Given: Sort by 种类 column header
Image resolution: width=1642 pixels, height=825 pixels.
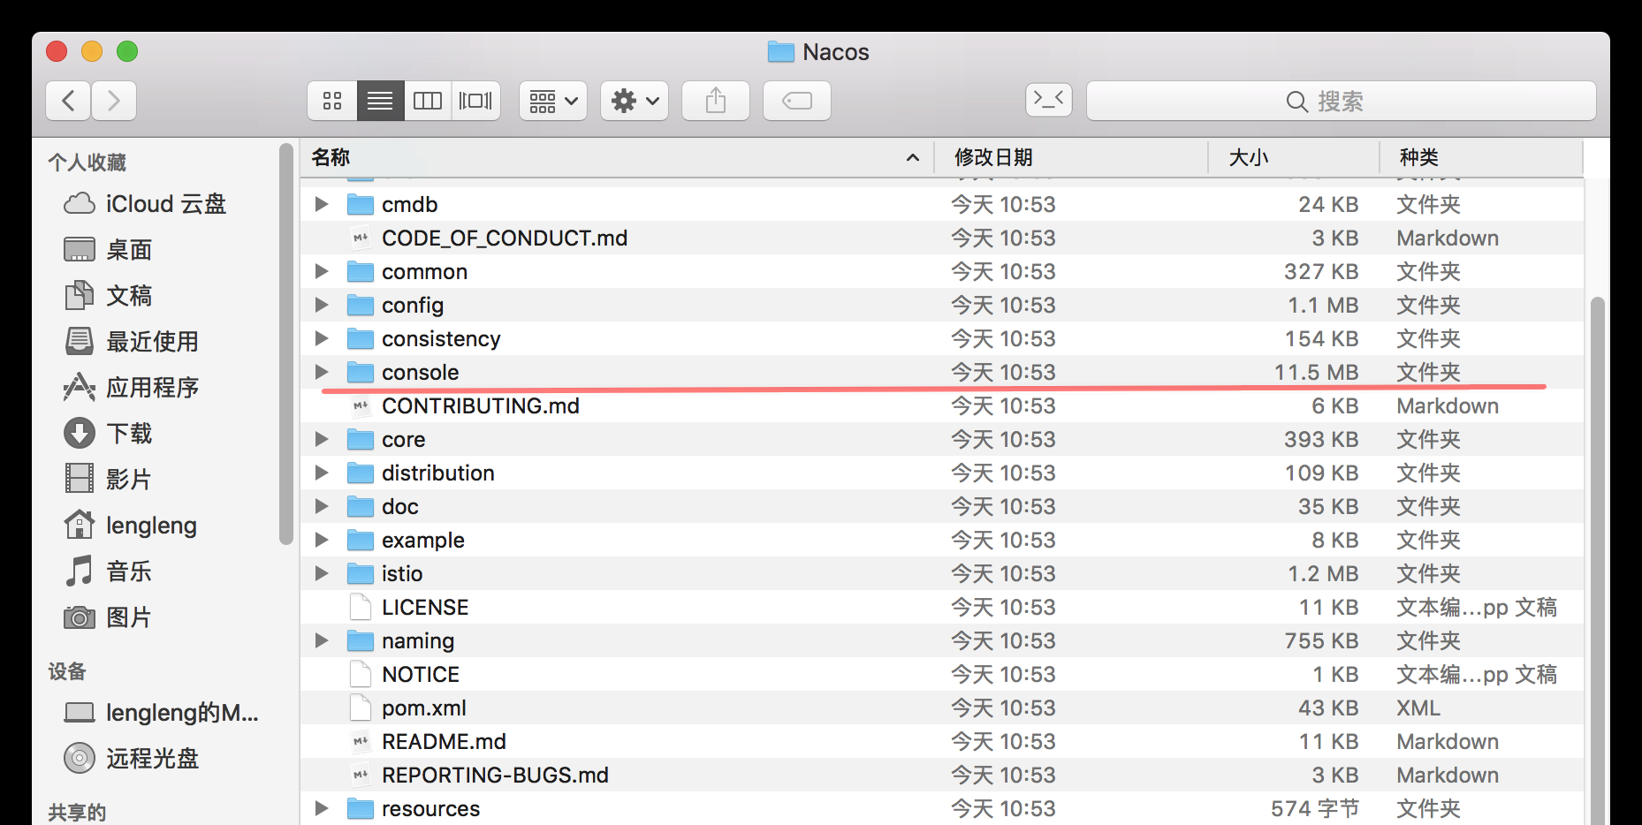Looking at the screenshot, I should [1482, 157].
